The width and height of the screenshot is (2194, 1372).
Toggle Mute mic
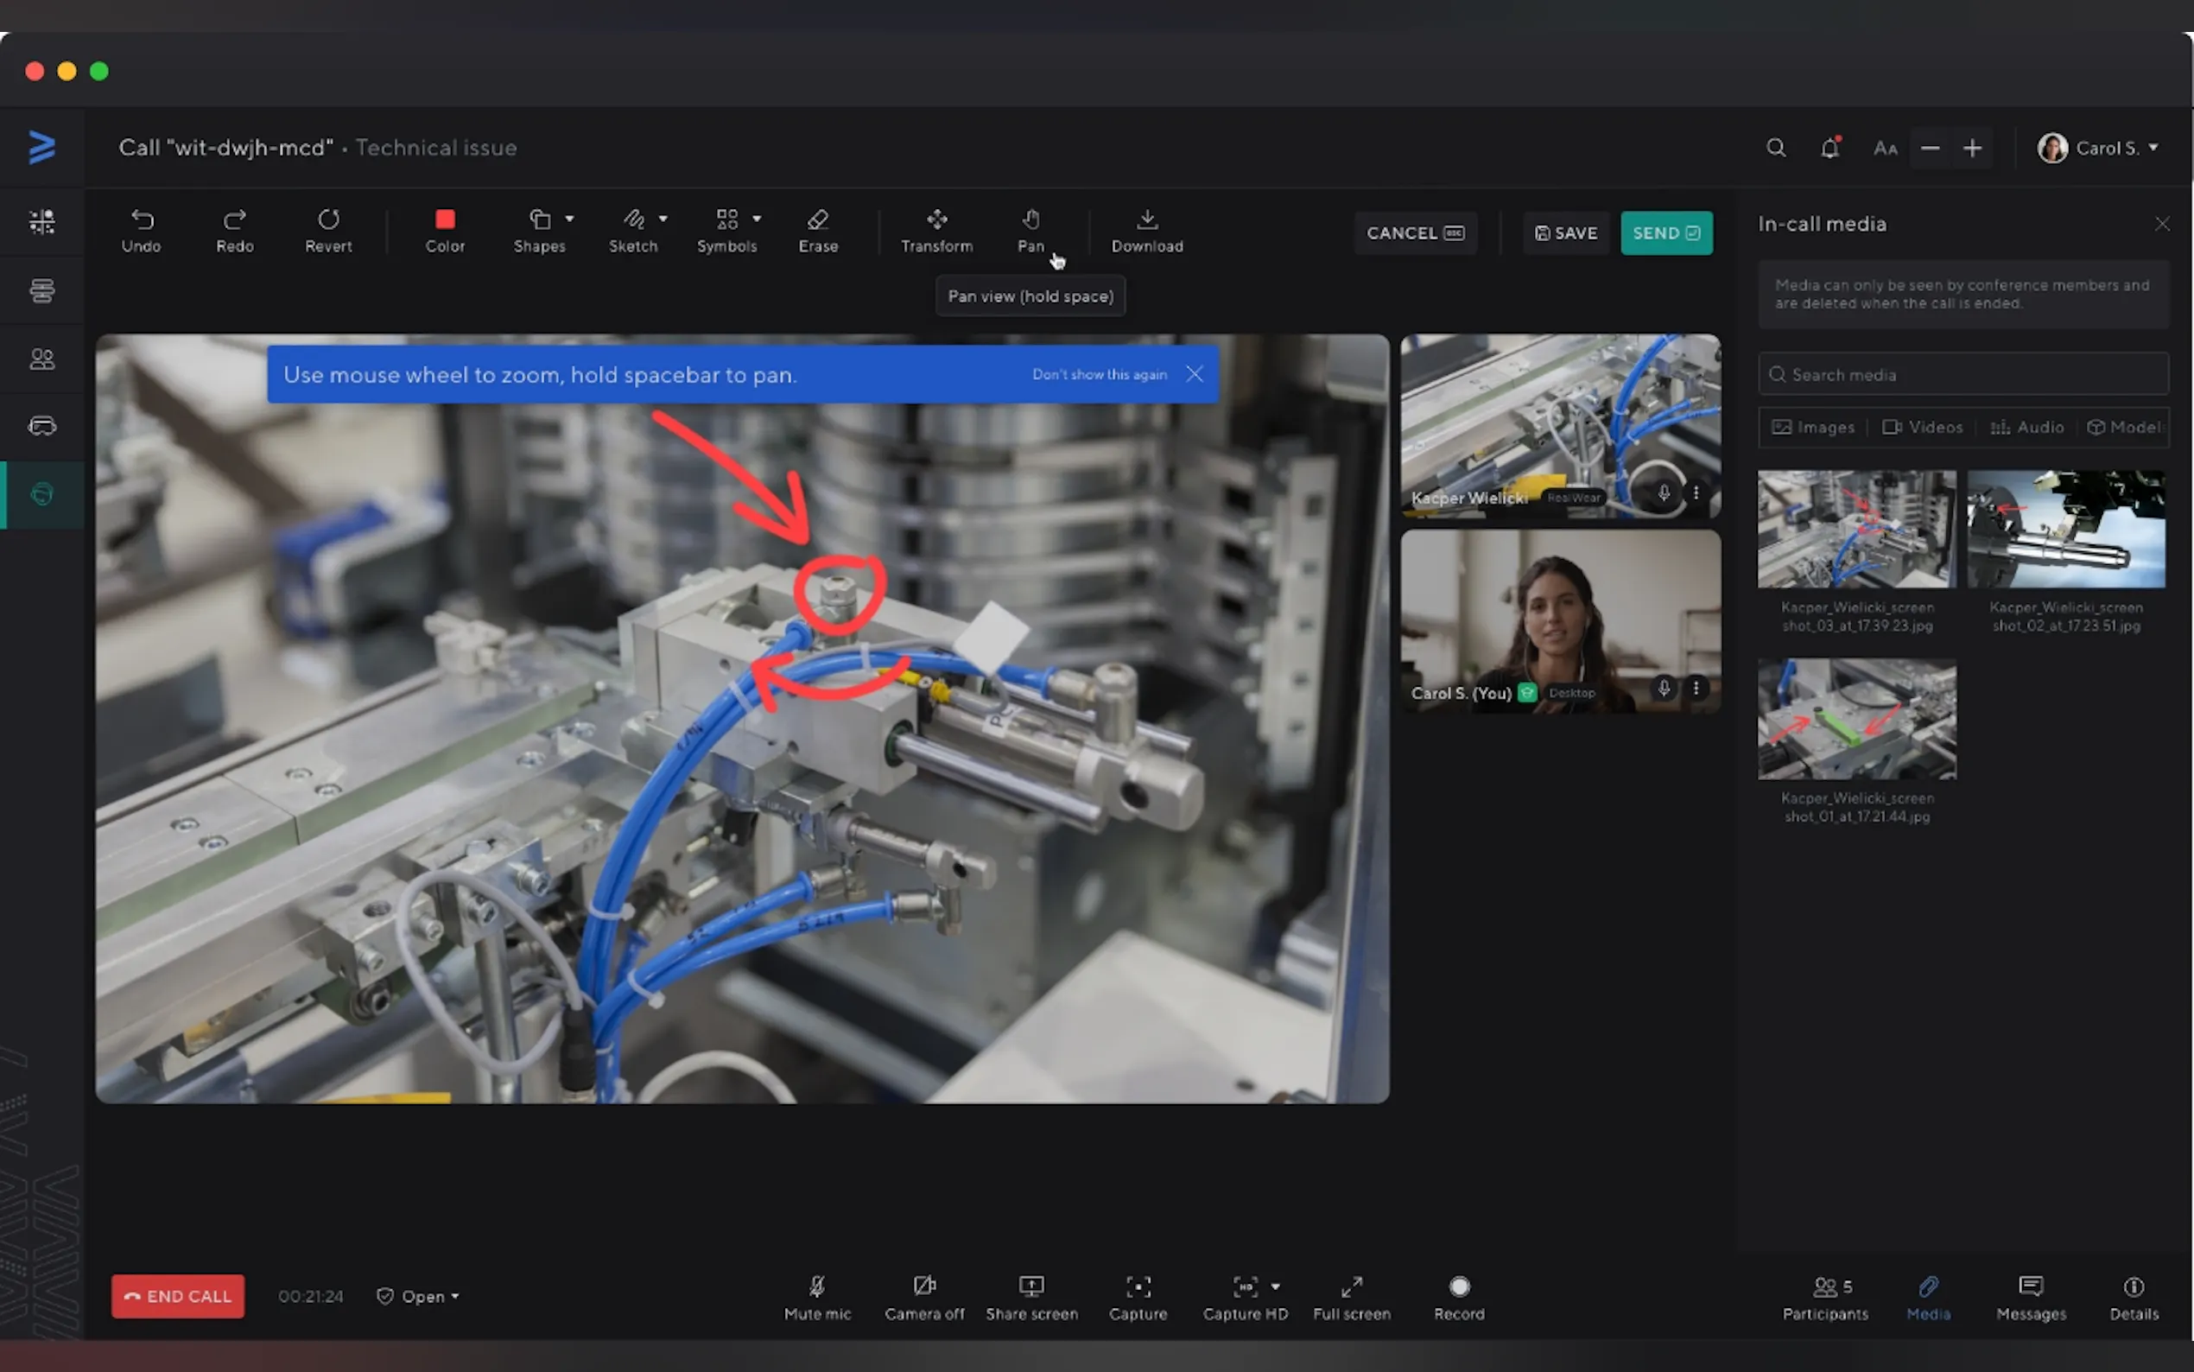[816, 1286]
